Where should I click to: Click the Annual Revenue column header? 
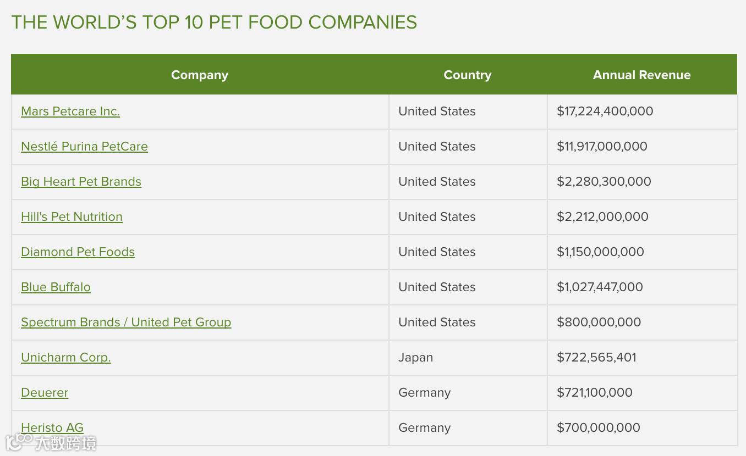642,75
